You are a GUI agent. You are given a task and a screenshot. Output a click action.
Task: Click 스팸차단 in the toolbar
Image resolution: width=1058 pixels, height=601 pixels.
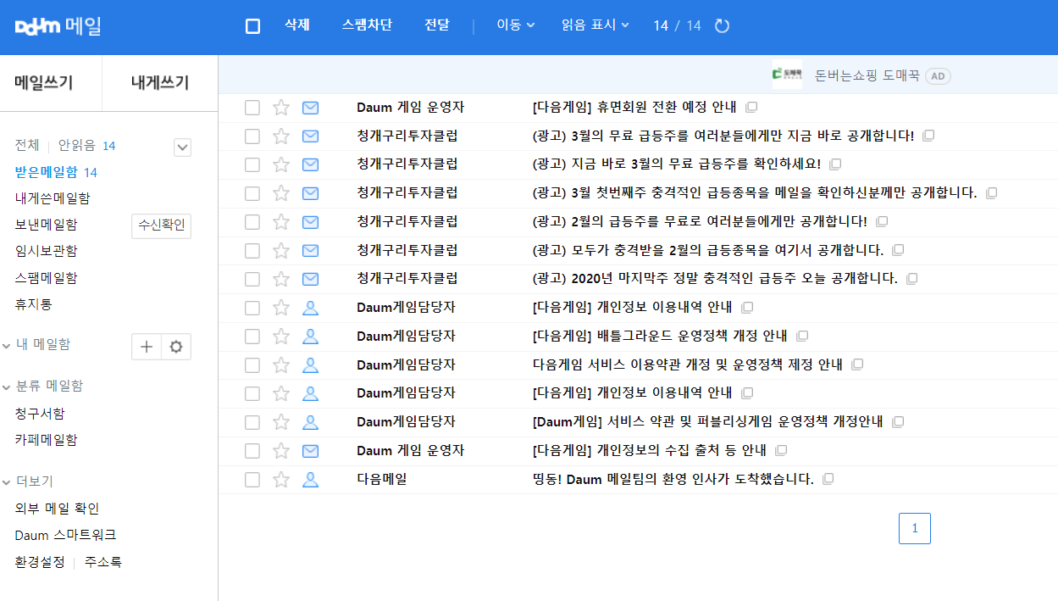pos(367,25)
